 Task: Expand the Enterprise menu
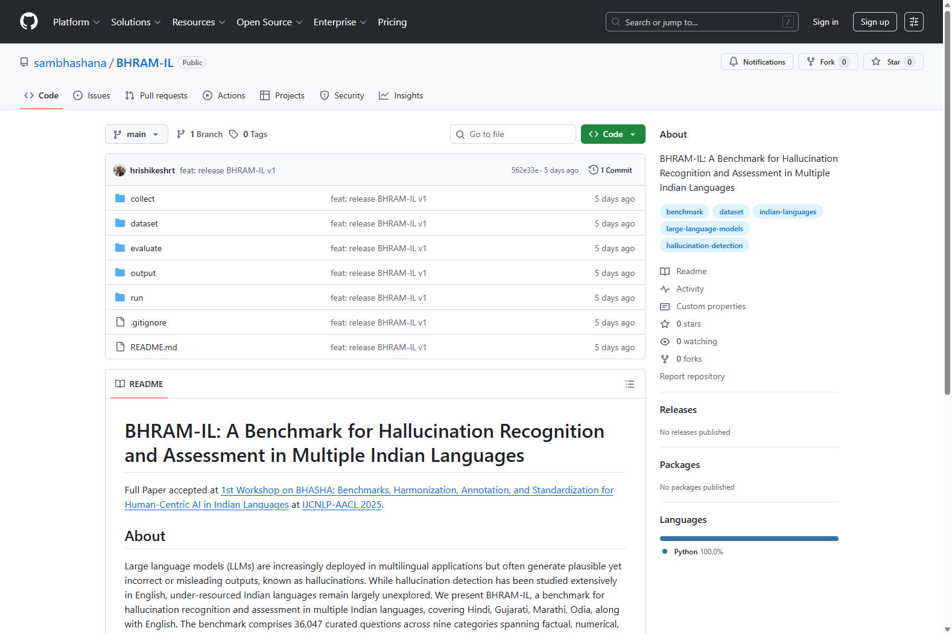click(x=340, y=22)
